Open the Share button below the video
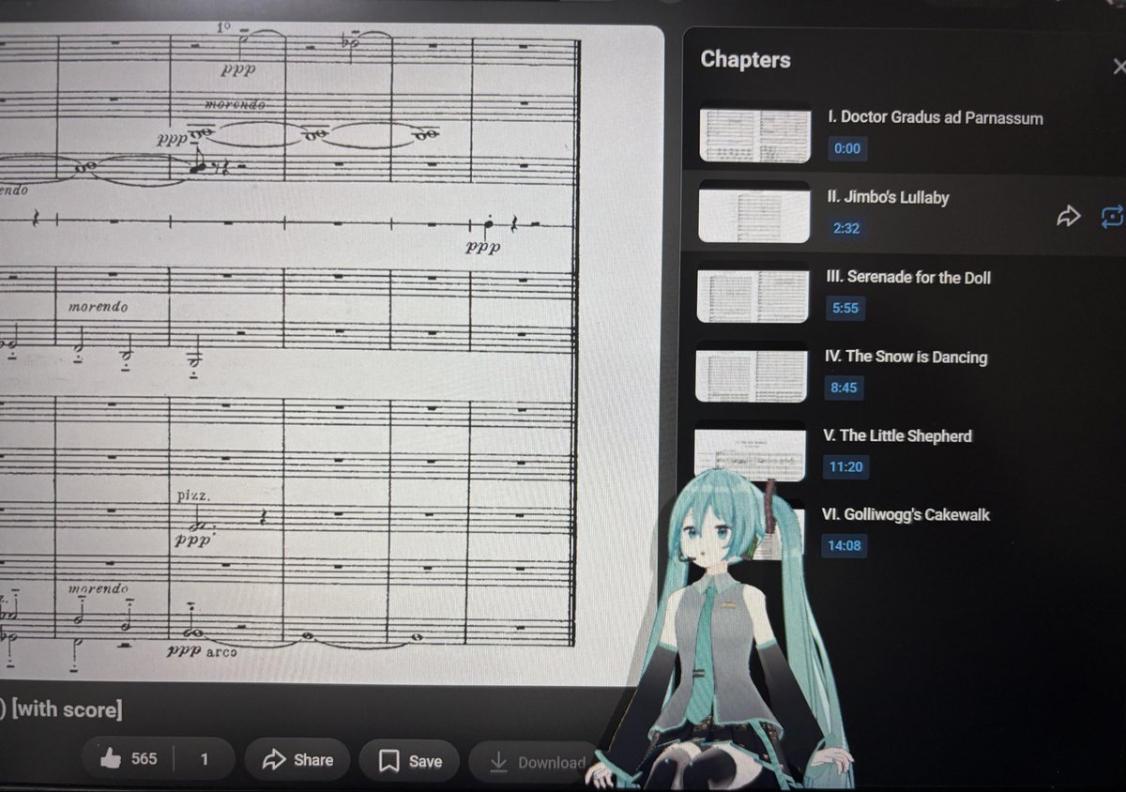1126x792 pixels. point(298,759)
